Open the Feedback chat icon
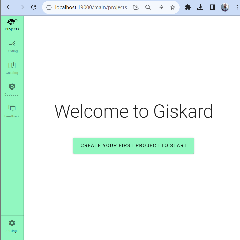 tap(12, 108)
